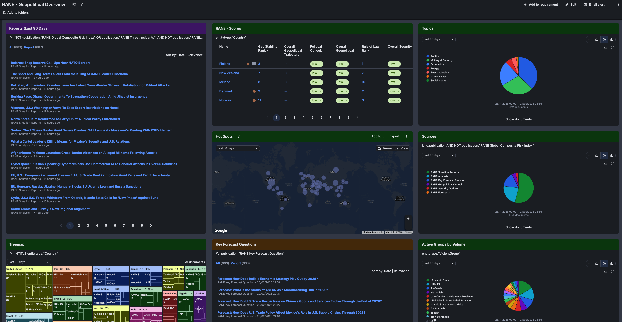Screen dimensions: 622x322
Task: Go to page 5 of RANE Scores
Action: (x=312, y=118)
